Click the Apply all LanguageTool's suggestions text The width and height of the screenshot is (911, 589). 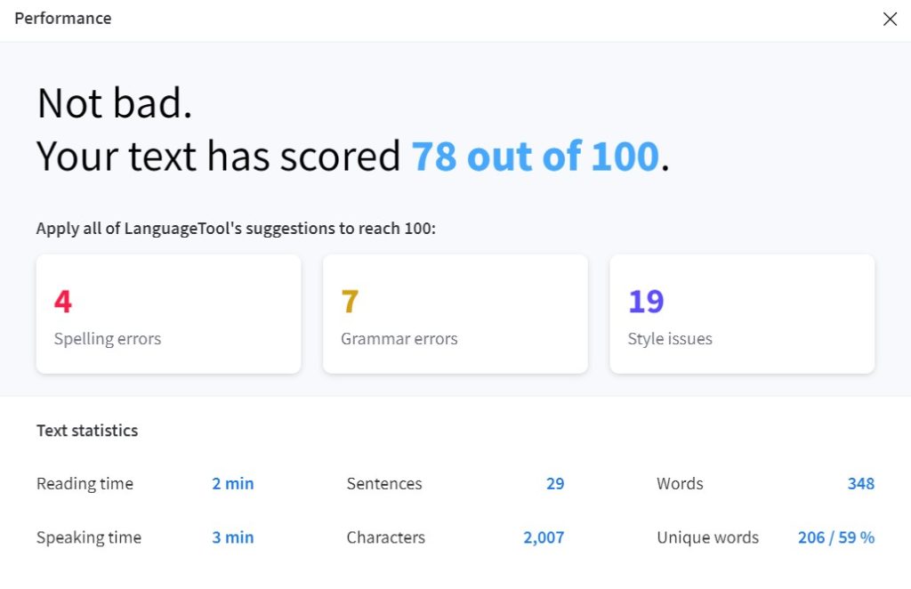point(236,229)
